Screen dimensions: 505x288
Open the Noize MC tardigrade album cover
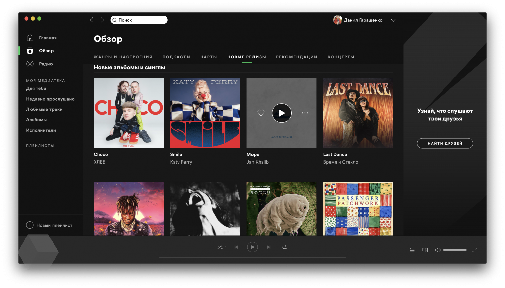click(x=281, y=209)
